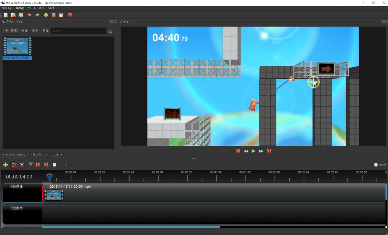The height and width of the screenshot is (235, 388).
Task: Click the timeline zoom slider handle
Action: point(66,165)
